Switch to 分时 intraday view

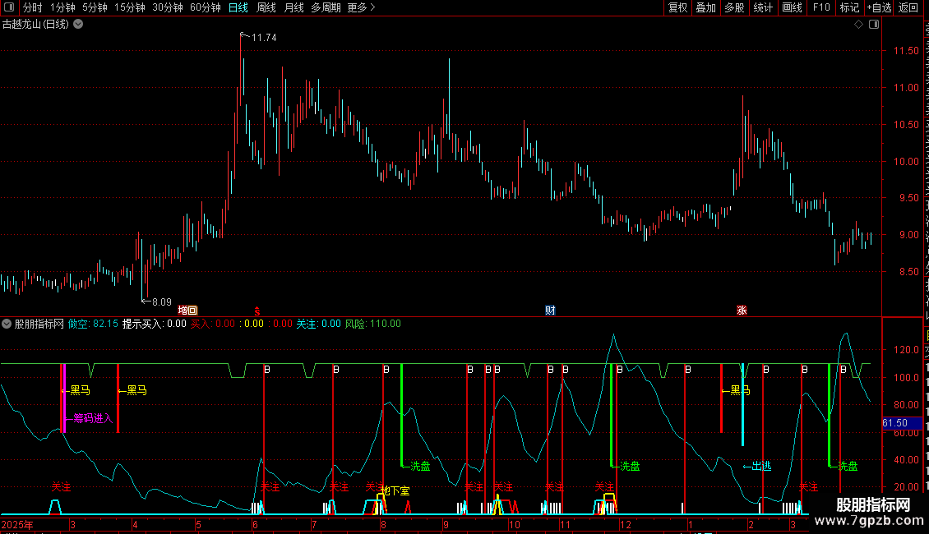[x=33, y=7]
